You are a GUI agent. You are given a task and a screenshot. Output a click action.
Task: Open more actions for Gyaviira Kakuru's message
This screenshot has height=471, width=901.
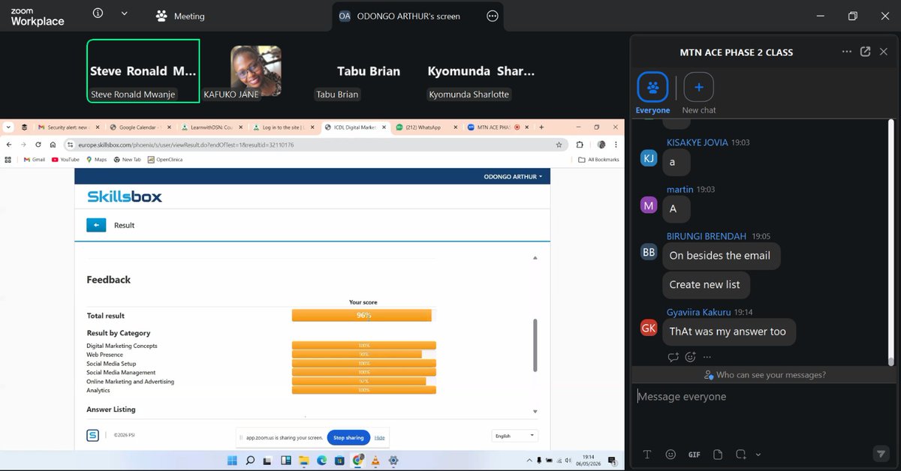point(707,357)
